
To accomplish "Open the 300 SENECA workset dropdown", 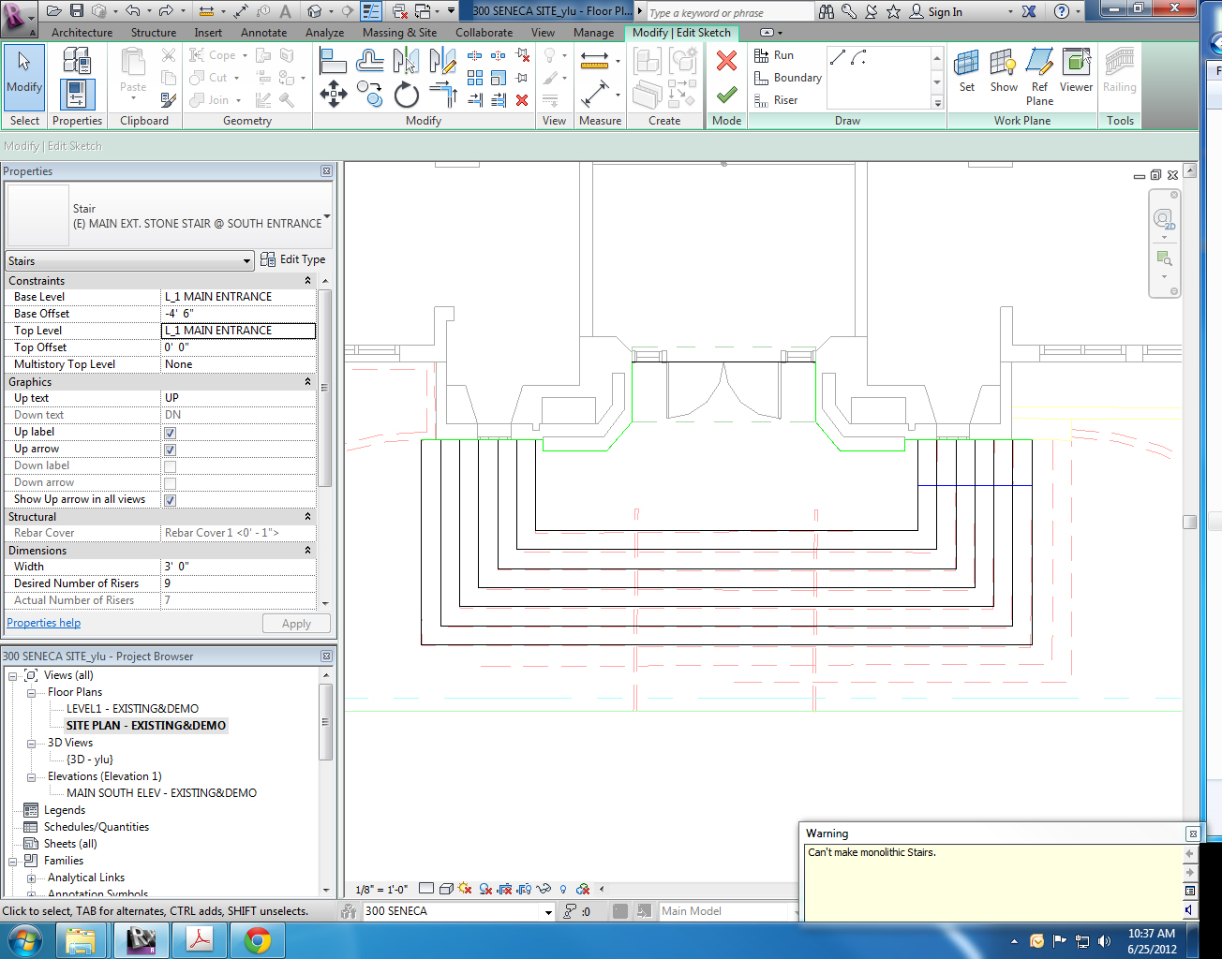I will [x=548, y=911].
